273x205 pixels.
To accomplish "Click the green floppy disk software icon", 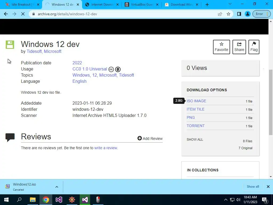I will (x=10, y=45).
